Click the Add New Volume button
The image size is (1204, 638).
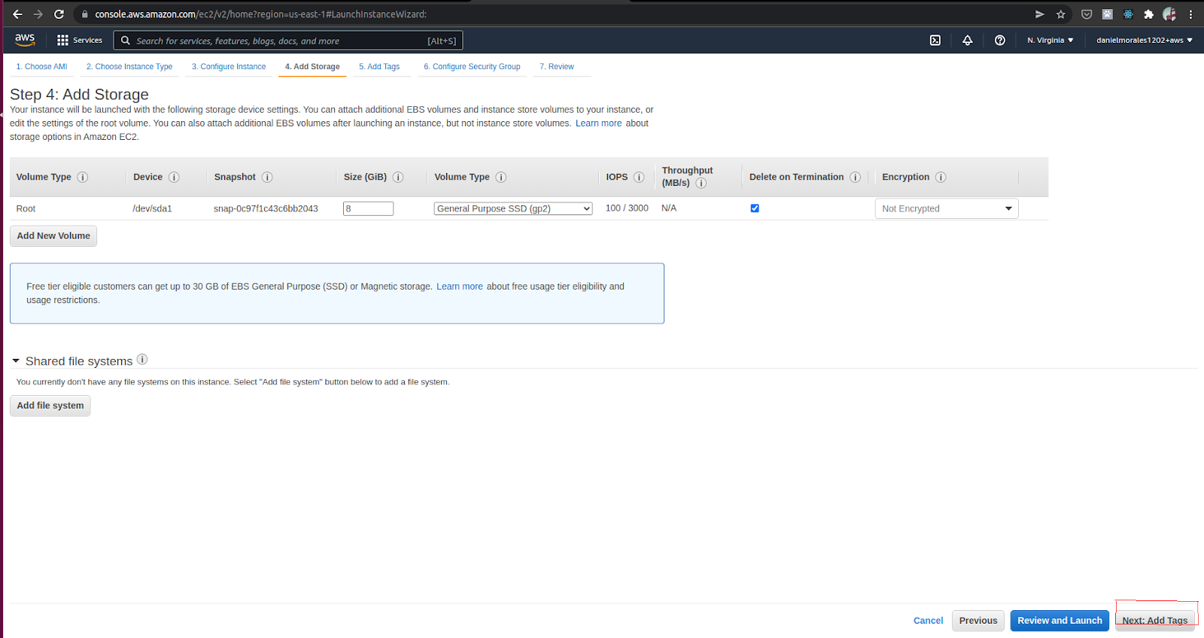[x=53, y=236]
